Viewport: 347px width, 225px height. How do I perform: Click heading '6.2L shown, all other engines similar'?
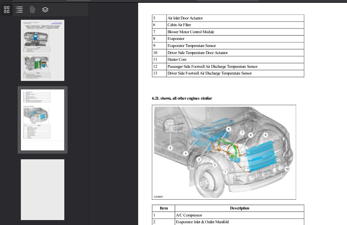(x=182, y=98)
